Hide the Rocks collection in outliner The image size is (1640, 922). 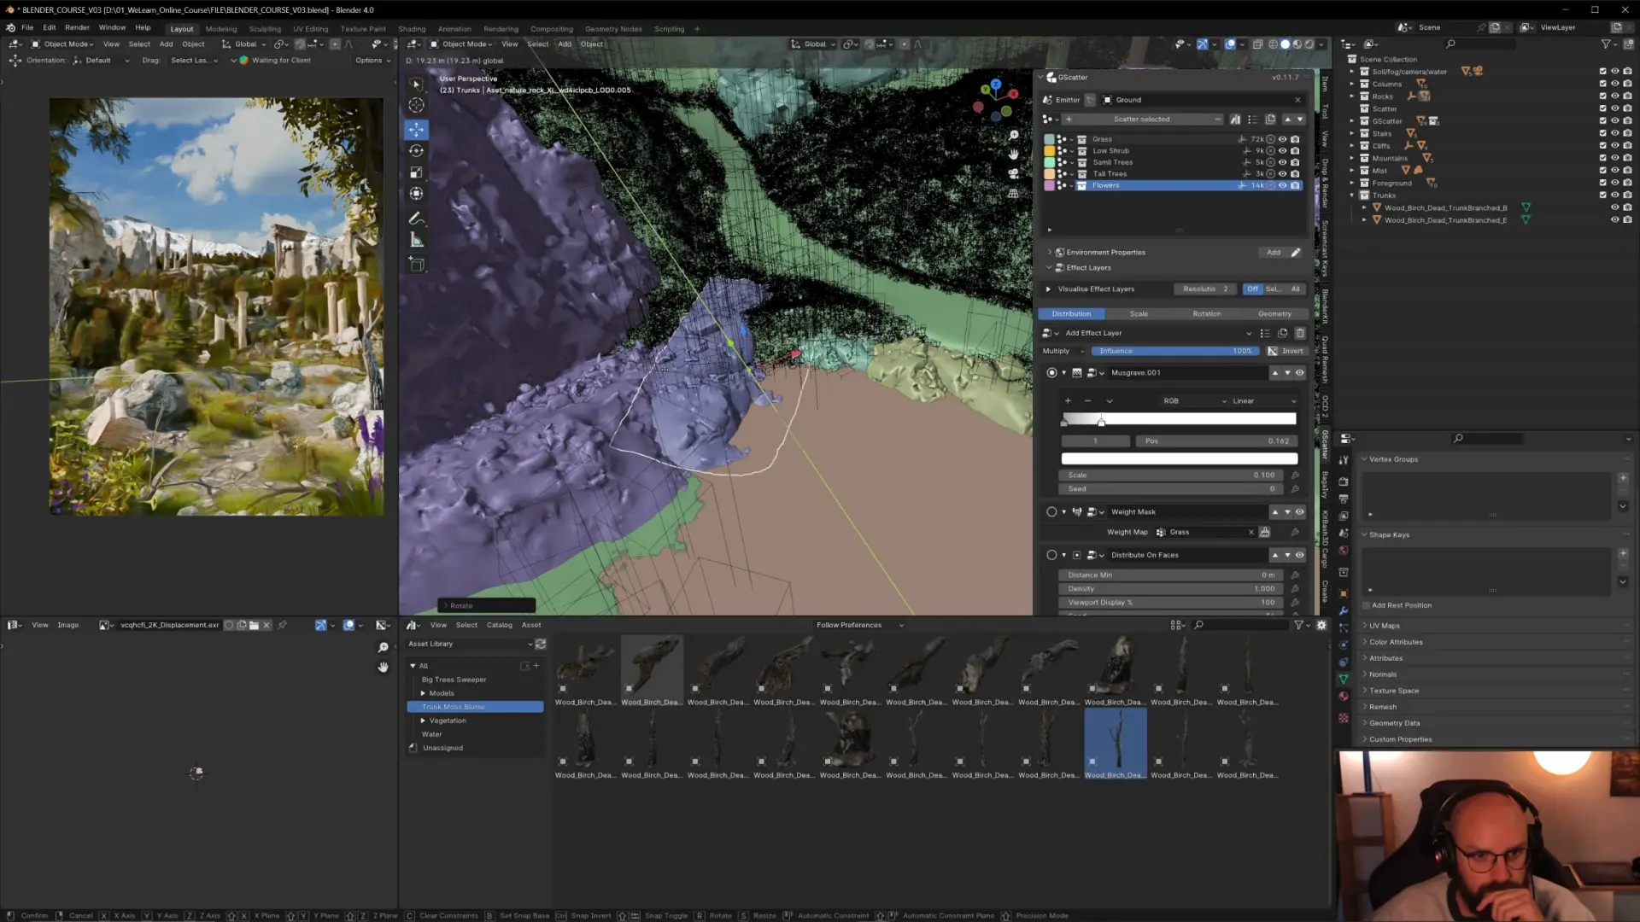pos(1614,96)
